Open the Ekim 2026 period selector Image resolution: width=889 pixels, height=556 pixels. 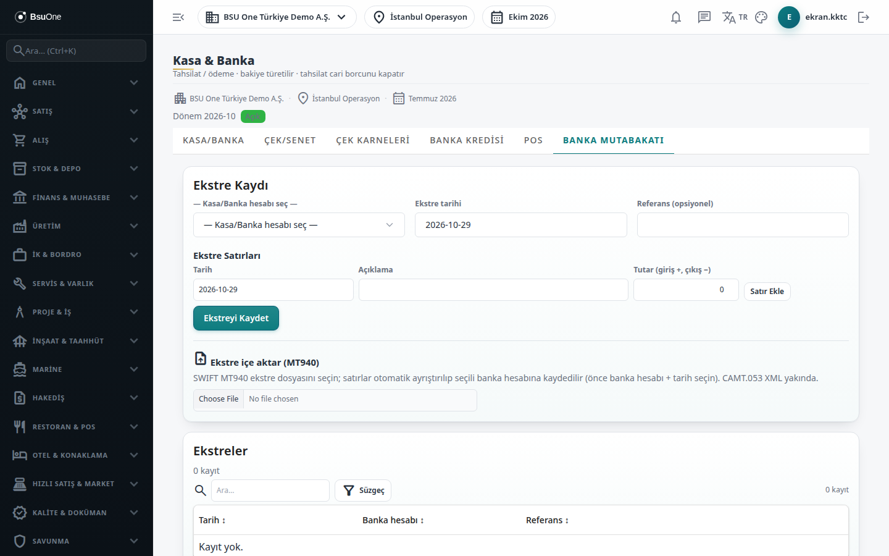519,17
